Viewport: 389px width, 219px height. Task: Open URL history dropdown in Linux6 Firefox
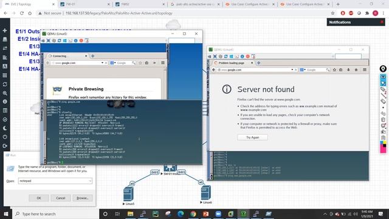coord(292,70)
